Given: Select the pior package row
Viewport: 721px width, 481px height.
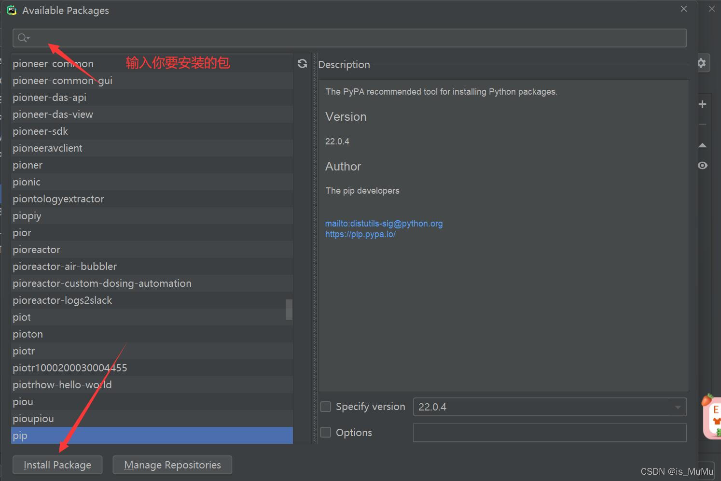Looking at the screenshot, I should click(152, 233).
